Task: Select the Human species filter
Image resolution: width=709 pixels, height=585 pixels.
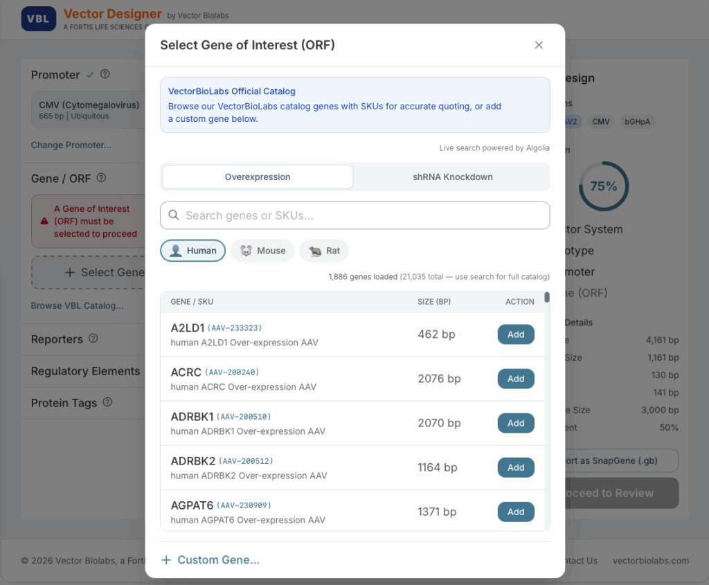Action: pyautogui.click(x=192, y=251)
